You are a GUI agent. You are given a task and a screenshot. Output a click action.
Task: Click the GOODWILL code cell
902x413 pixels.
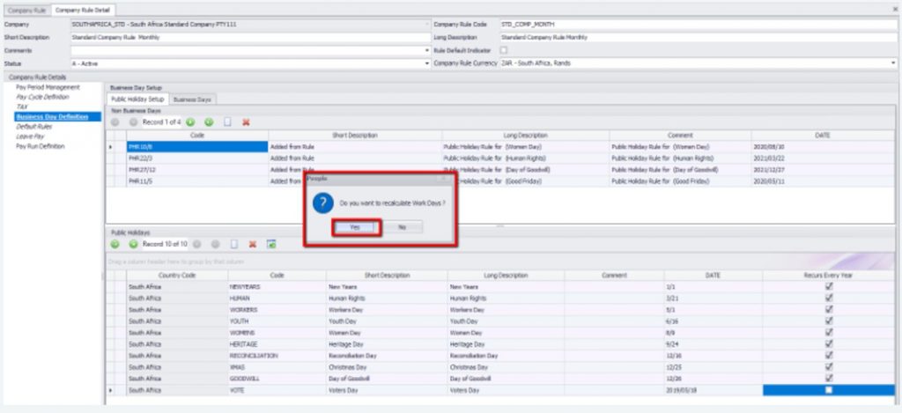tap(277, 379)
